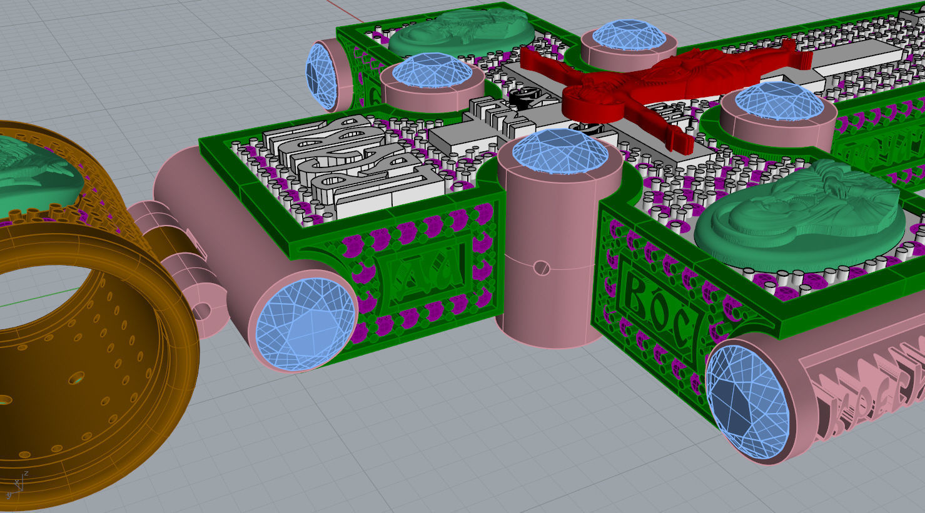Pick the blue gem atop the central vertical cylinder
The width and height of the screenshot is (925, 513).
pos(560,153)
